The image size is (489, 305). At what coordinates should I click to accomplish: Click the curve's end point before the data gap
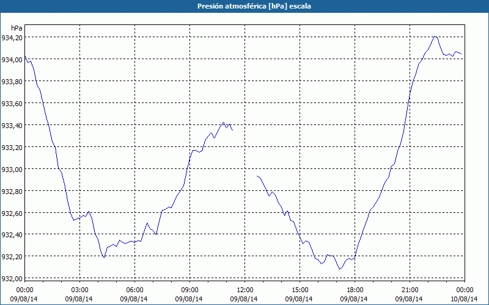pyautogui.click(x=232, y=130)
